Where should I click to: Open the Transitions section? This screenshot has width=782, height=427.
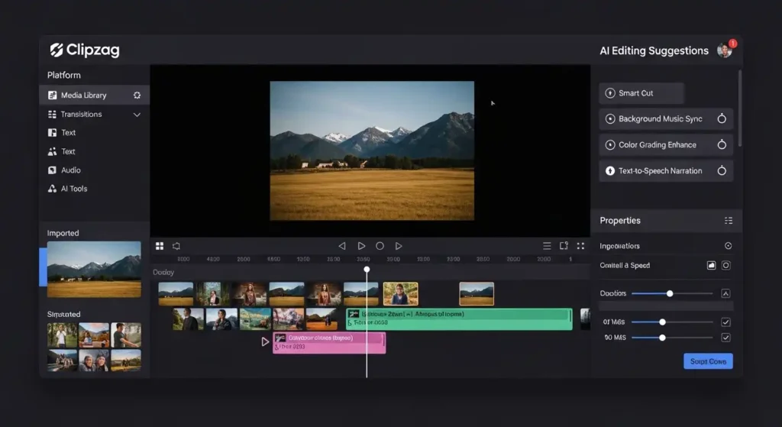tap(94, 115)
